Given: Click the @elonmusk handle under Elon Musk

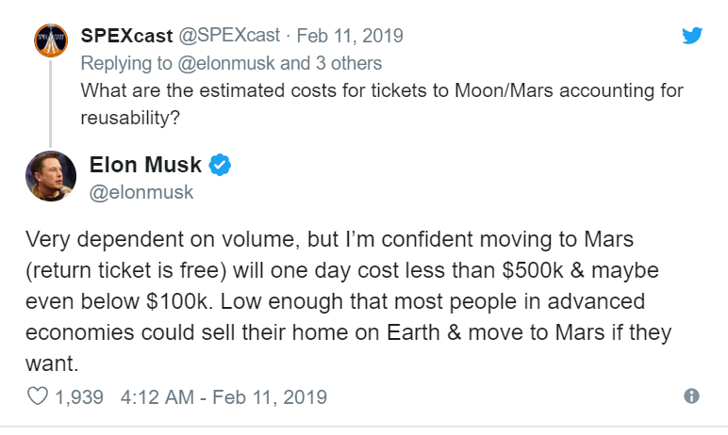Looking at the screenshot, I should pyautogui.click(x=141, y=192).
